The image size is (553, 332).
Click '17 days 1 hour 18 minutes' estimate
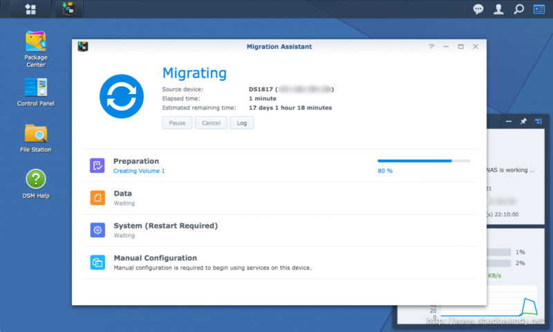290,108
